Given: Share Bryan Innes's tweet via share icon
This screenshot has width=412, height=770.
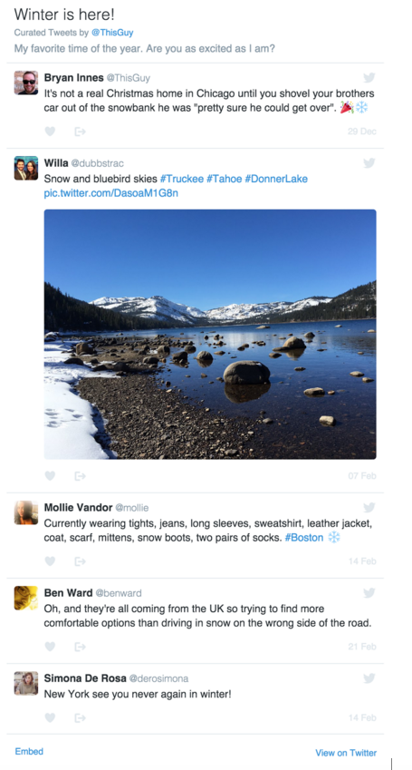Looking at the screenshot, I should pyautogui.click(x=80, y=132).
